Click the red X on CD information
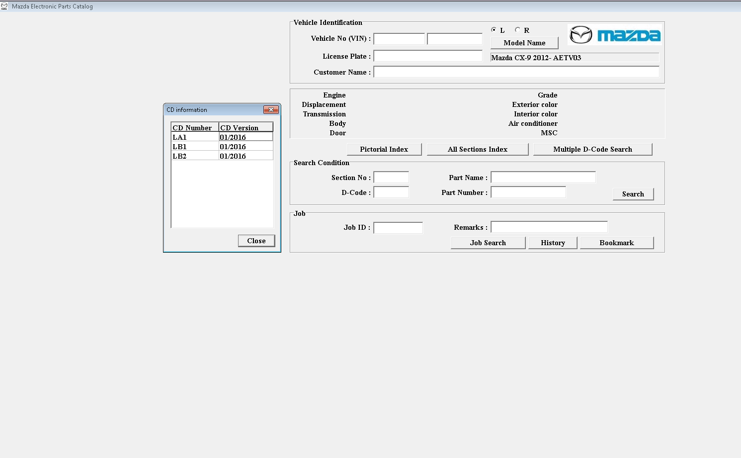Viewport: 741px width, 458px height. coord(271,109)
